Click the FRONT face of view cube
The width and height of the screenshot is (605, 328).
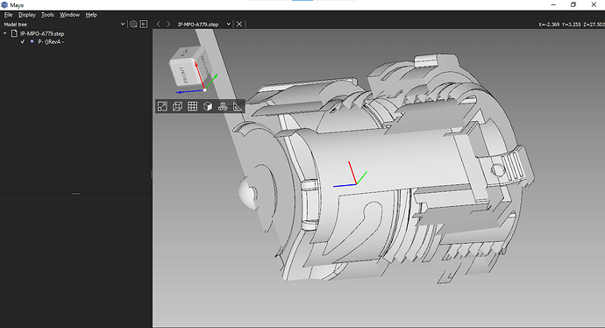185,73
